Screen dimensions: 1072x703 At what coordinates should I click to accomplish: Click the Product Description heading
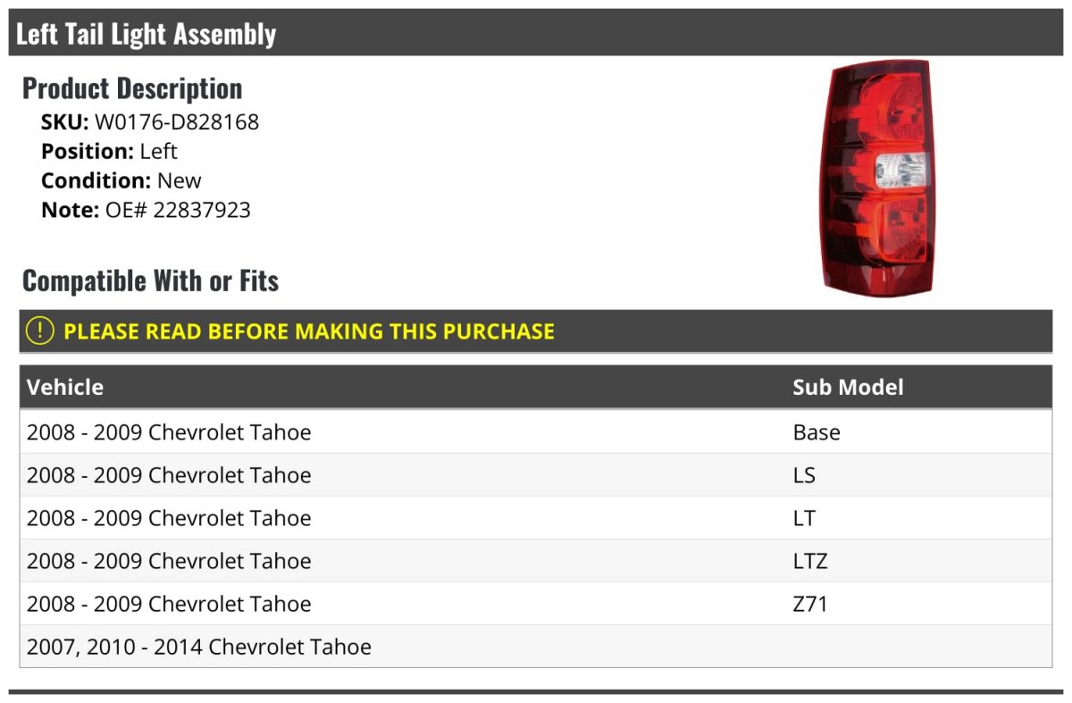click(x=132, y=88)
